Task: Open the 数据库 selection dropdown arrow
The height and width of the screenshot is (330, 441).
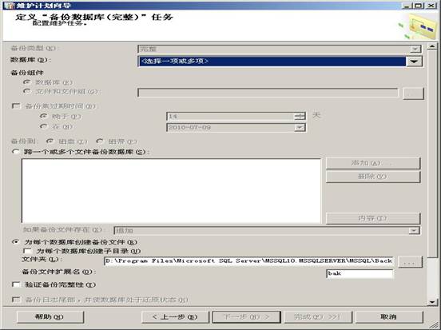Action: pyautogui.click(x=415, y=62)
